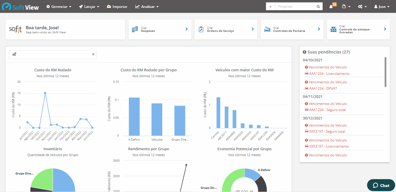Viewport: 396px width, 192px height.
Task: Click the arrow on Controles de Portaria card
Action: 319,29
